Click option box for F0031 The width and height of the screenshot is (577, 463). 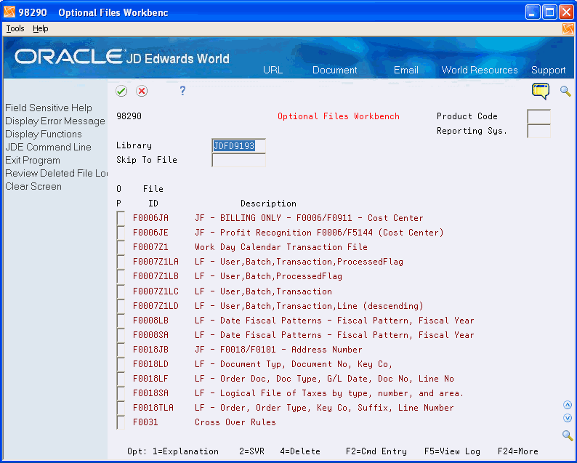coord(121,422)
